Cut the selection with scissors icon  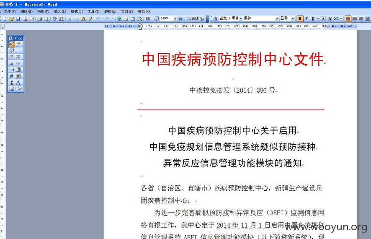(x=70, y=19)
